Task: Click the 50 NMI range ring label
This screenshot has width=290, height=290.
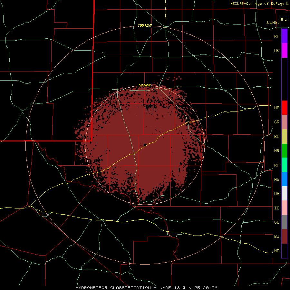Action: click(145, 85)
